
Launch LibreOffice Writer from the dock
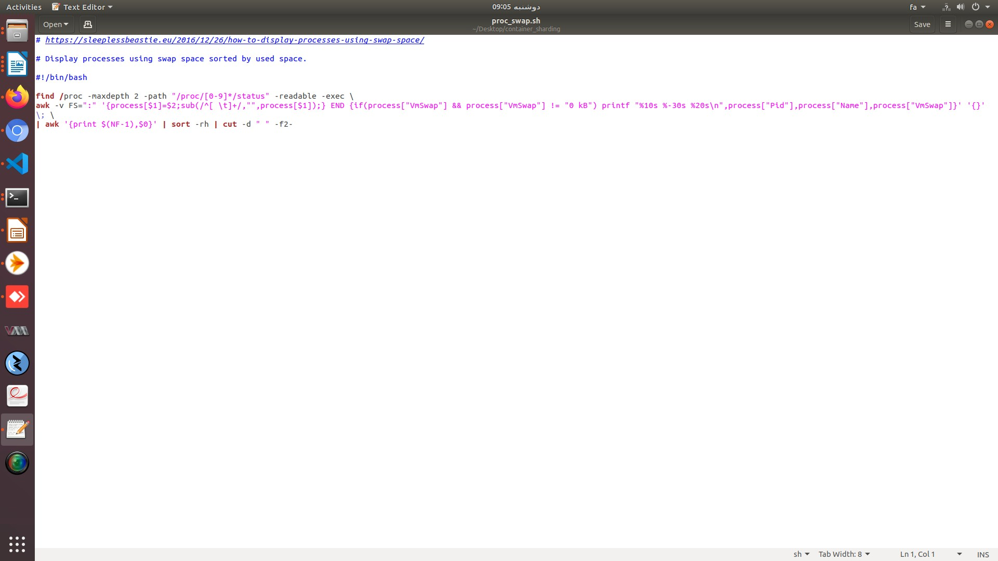tap(17, 65)
